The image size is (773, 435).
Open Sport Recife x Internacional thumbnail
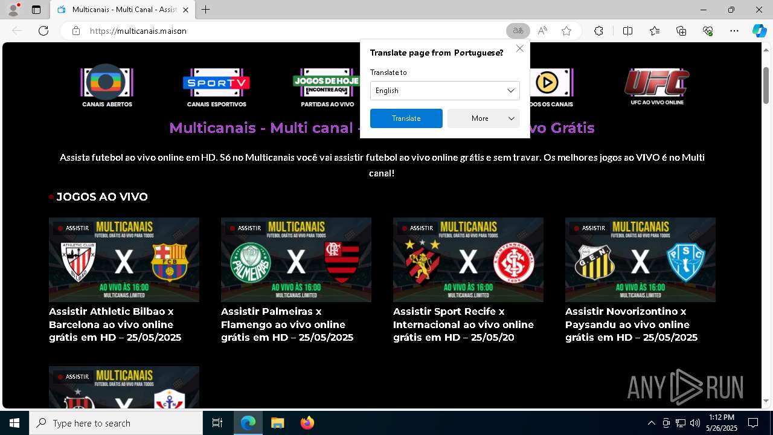468,260
